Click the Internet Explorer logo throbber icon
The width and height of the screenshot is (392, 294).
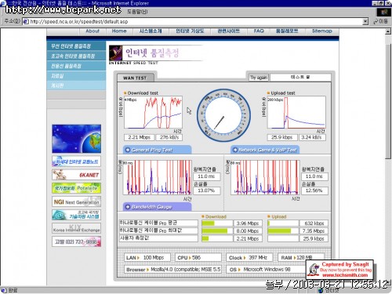pyautogui.click(x=383, y=12)
